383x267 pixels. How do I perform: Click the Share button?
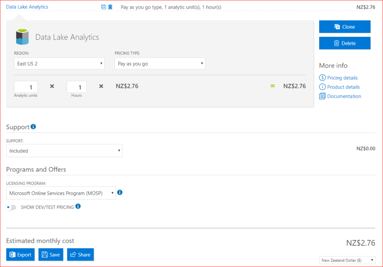(80, 255)
